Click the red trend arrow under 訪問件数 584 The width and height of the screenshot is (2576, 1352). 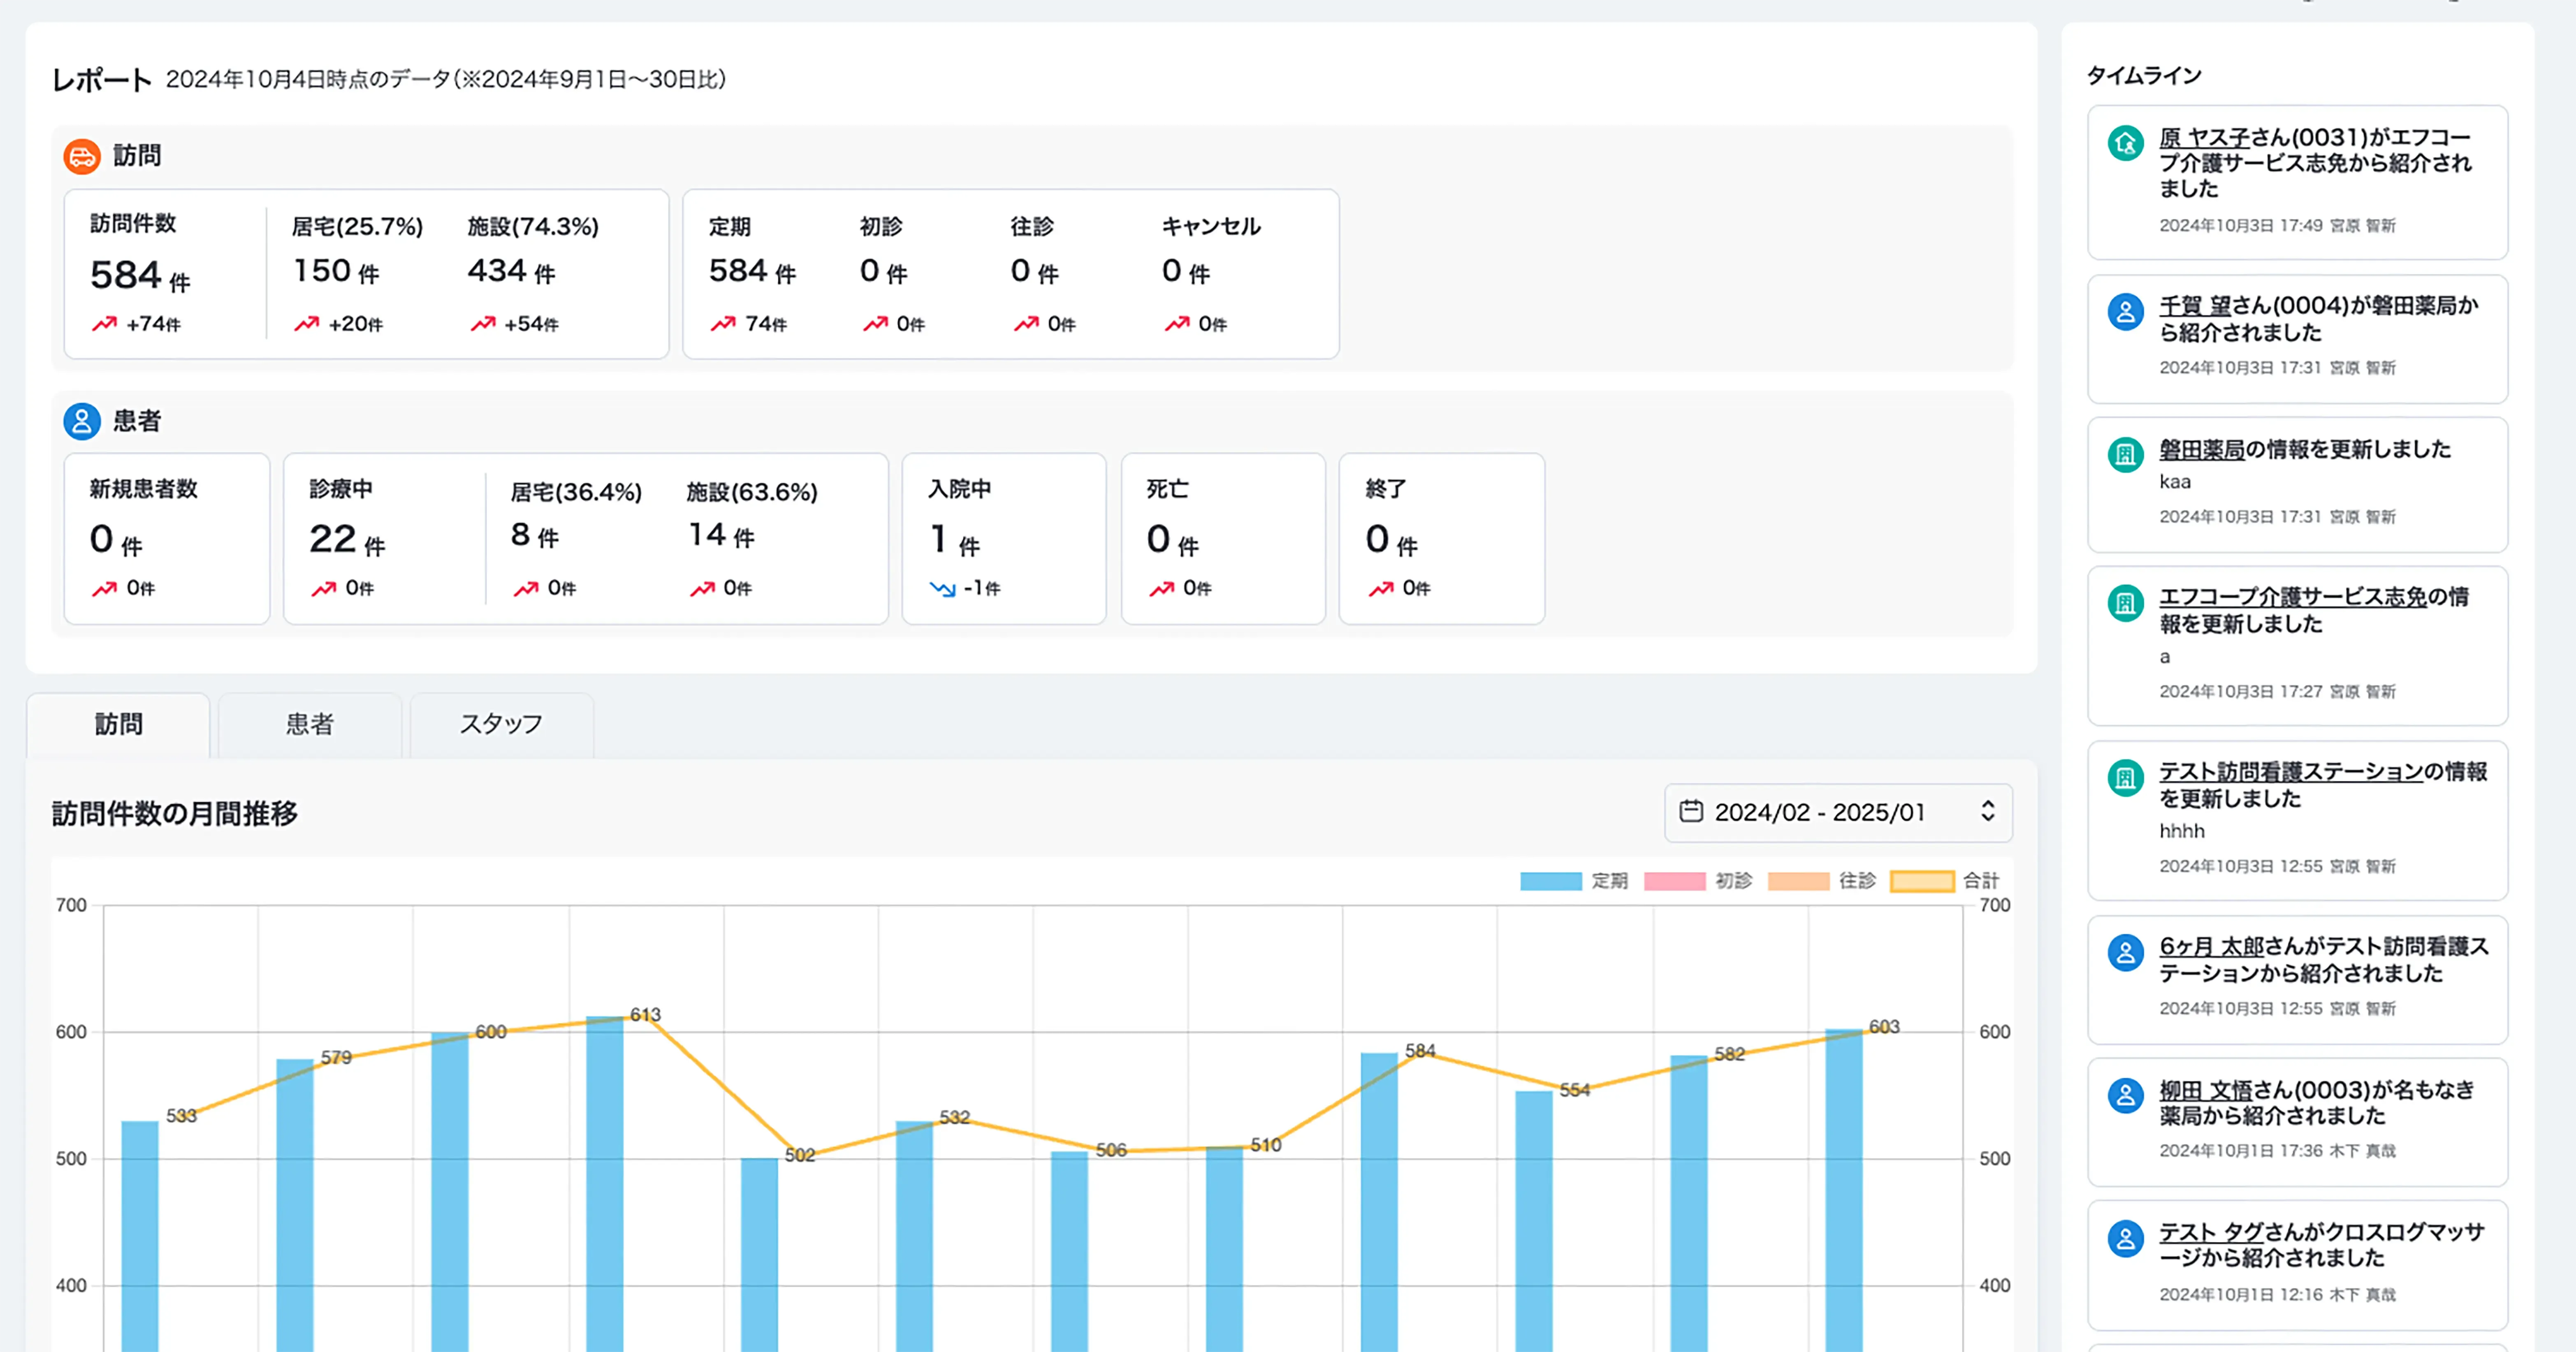pyautogui.click(x=104, y=324)
